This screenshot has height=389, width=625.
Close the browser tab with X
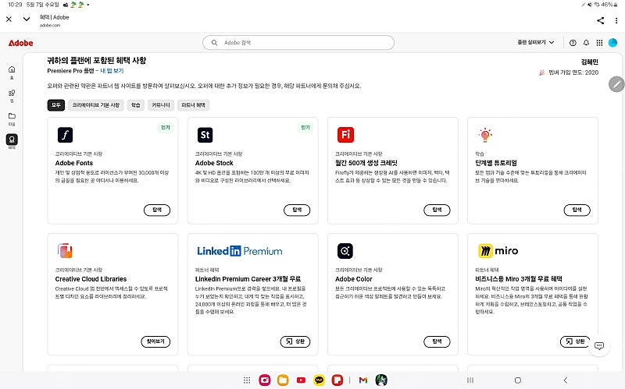[9, 19]
